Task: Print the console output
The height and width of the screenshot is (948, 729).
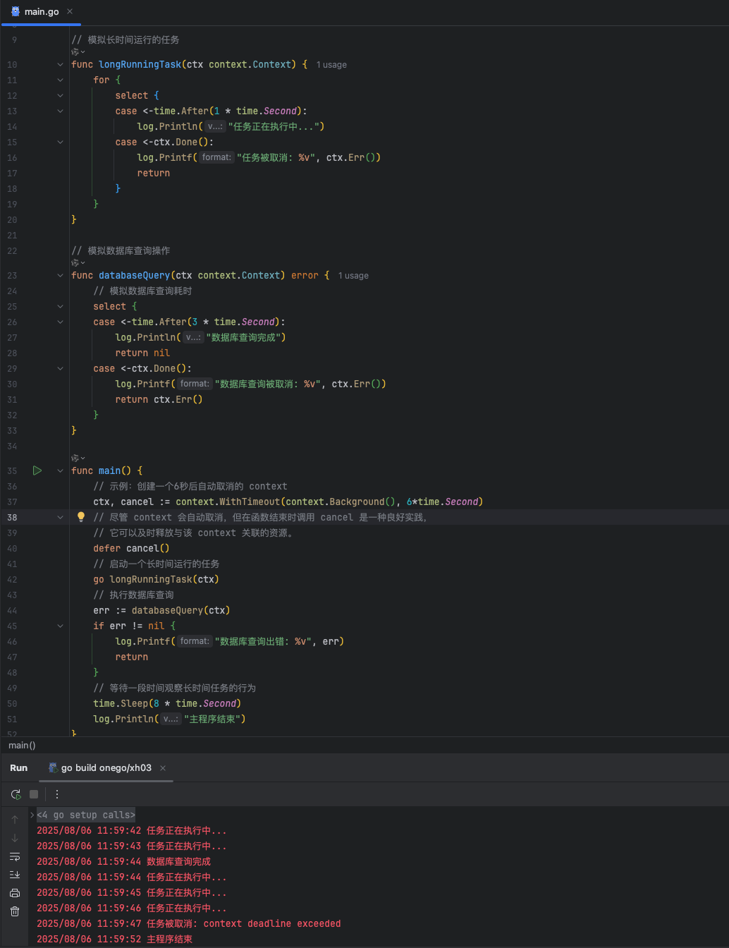Action: [x=15, y=893]
